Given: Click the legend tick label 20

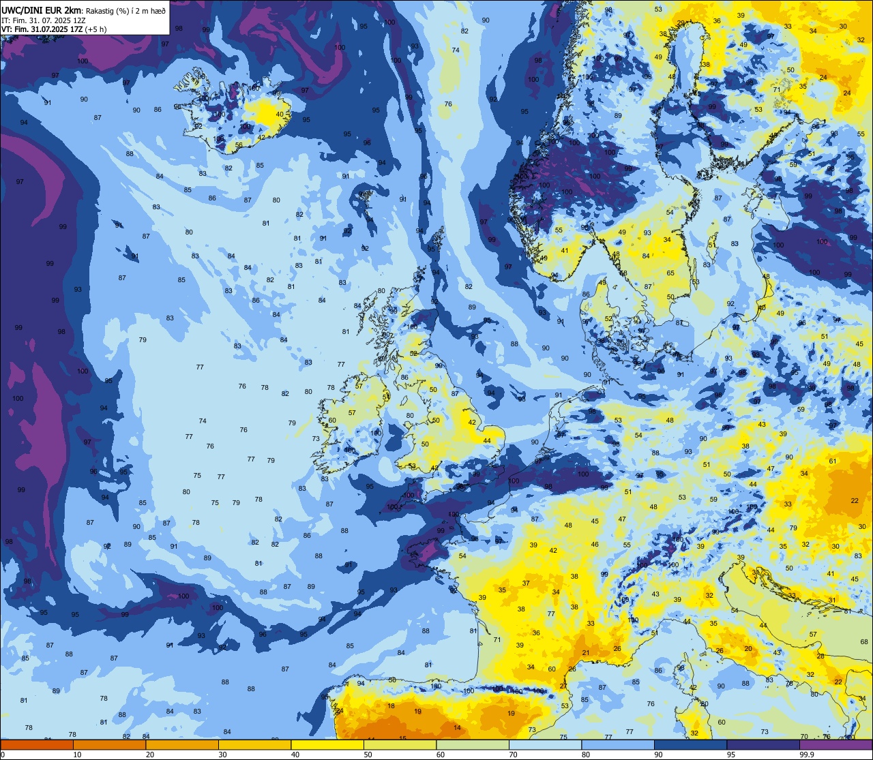Looking at the screenshot, I should [x=150, y=755].
